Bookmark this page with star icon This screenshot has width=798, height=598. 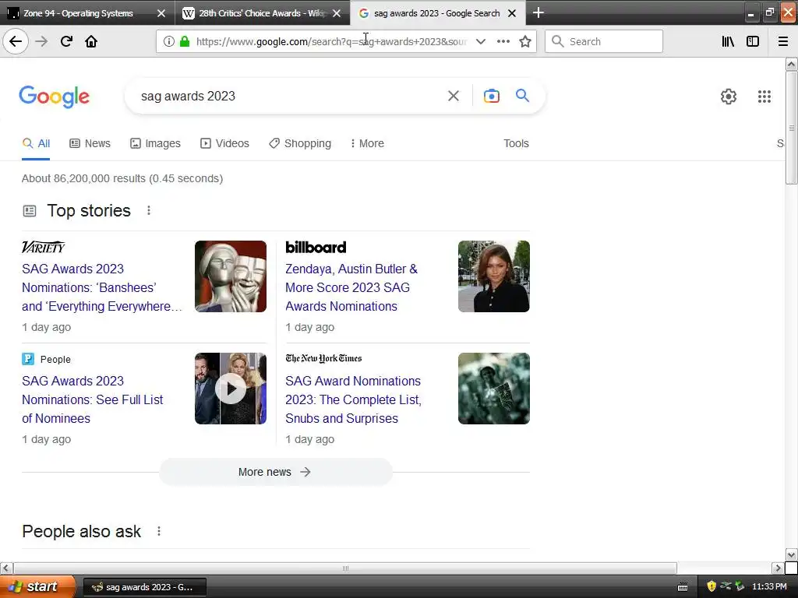tap(525, 41)
